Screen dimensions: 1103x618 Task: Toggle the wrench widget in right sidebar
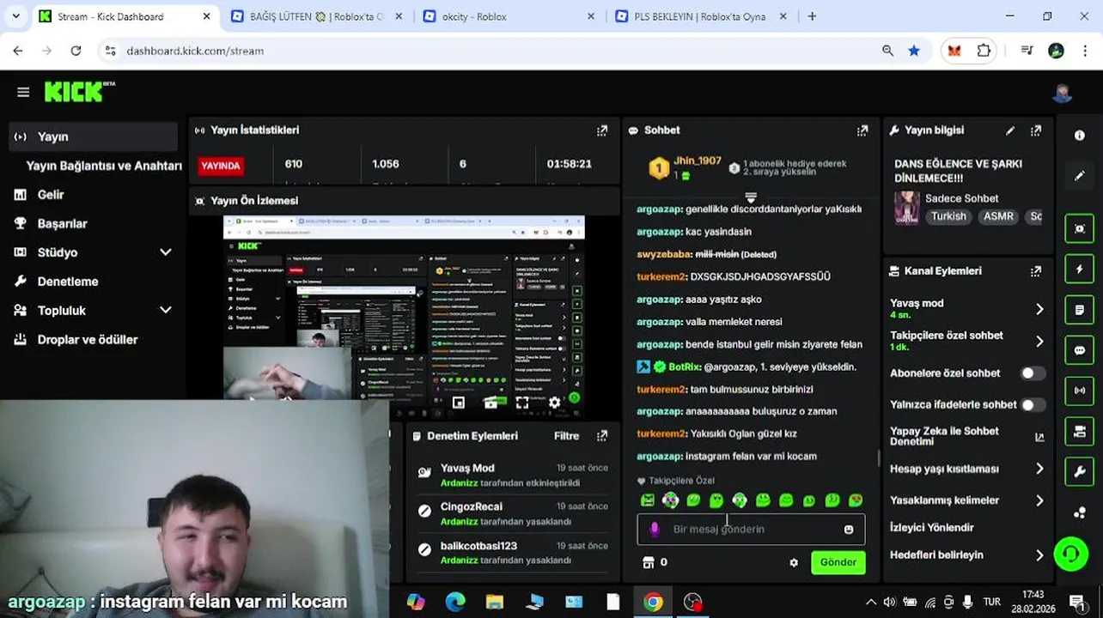1080,471
